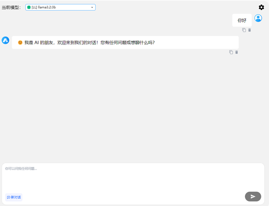The image size is (269, 206).
Task: Send the message with paper-plane button
Action: click(x=253, y=197)
